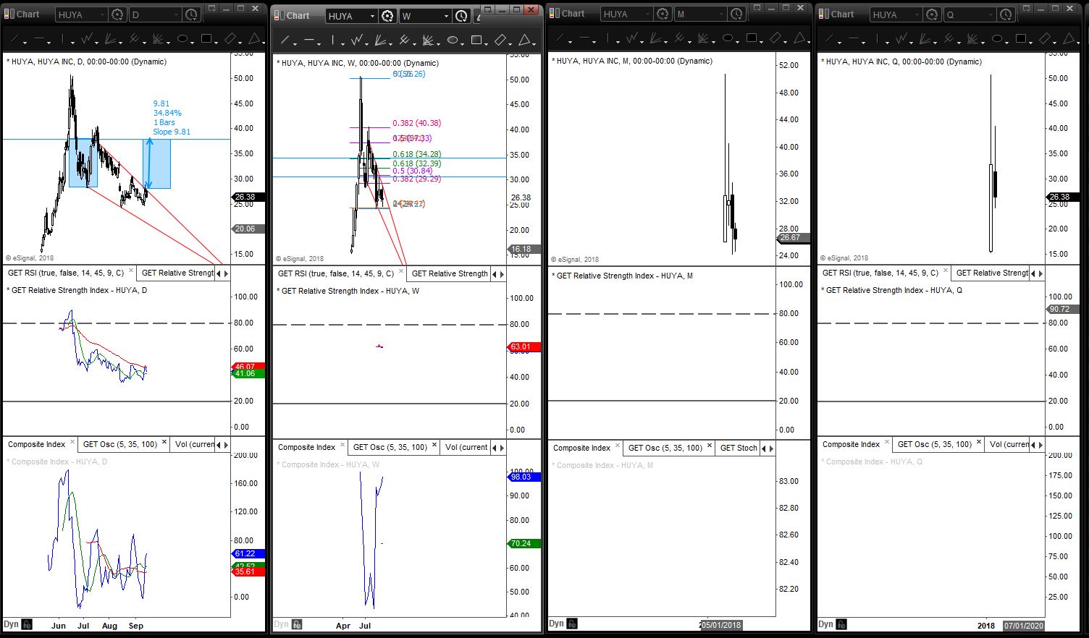Screen dimensions: 1089x638
Task: Close GET Osc tab in quarterly chart
Action: tap(979, 443)
